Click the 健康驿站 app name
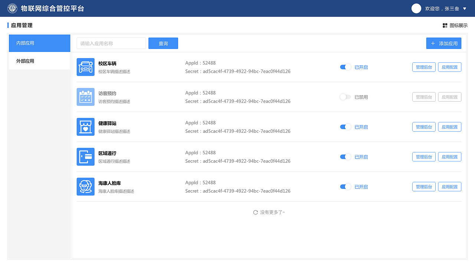This screenshot has height=267, width=475. coord(107,123)
